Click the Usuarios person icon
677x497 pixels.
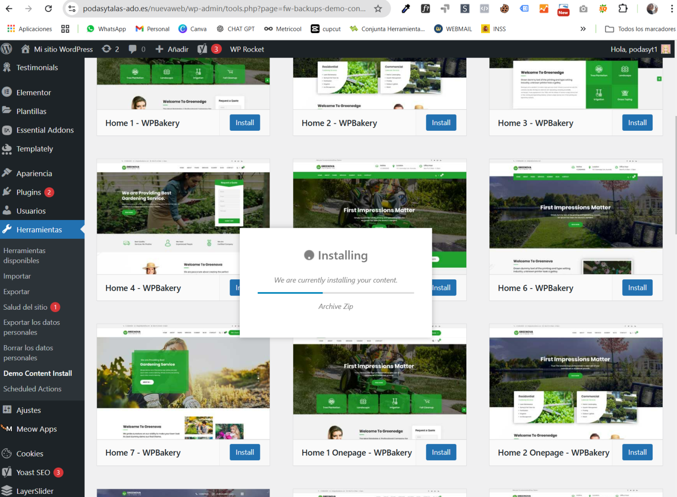click(7, 210)
